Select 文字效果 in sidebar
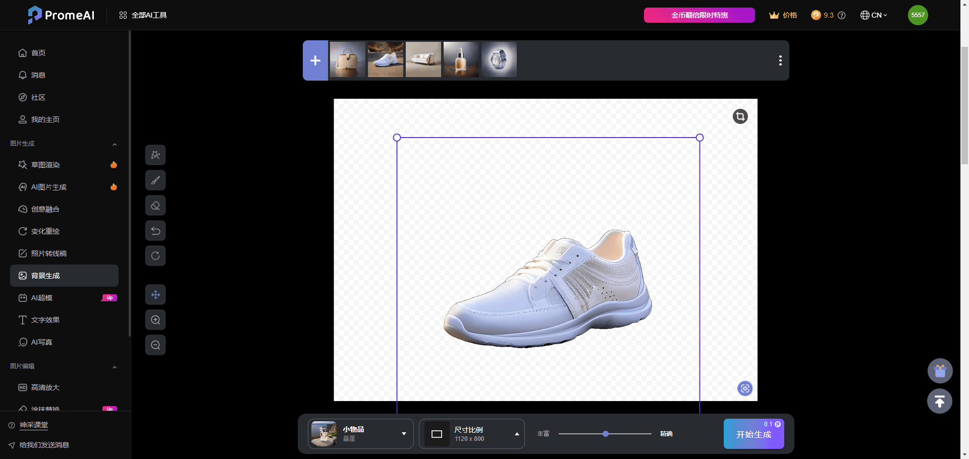This screenshot has height=459, width=969. [64, 320]
